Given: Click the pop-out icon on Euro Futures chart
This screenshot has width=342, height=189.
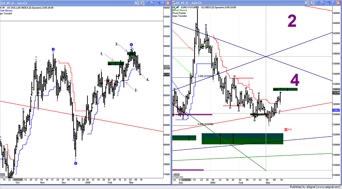Looking at the screenshot, I should (322, 3).
